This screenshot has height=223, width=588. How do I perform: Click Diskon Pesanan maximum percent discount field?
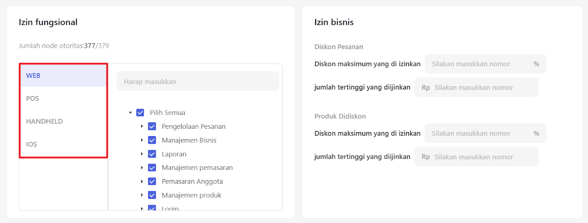(480, 64)
